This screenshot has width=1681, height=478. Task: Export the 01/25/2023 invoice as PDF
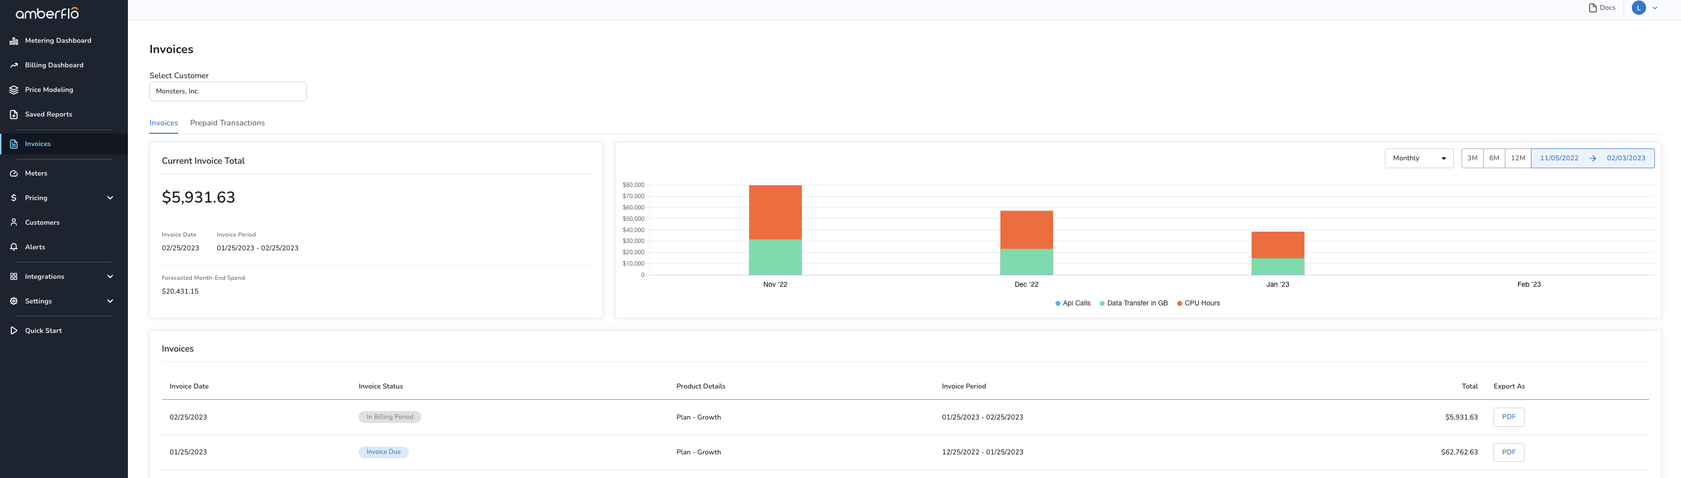click(x=1508, y=452)
